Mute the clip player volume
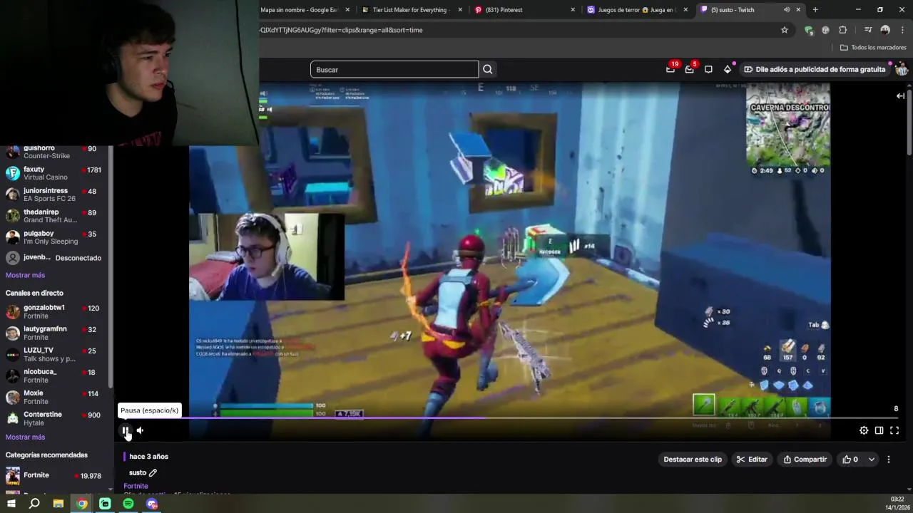This screenshot has height=513, width=913. (x=141, y=430)
